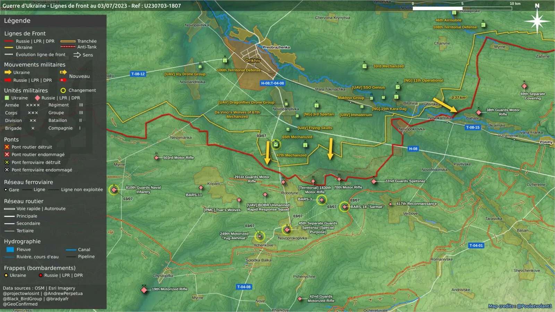Select the Shevchenkove village label
555x312 pixels.
pos(527,271)
